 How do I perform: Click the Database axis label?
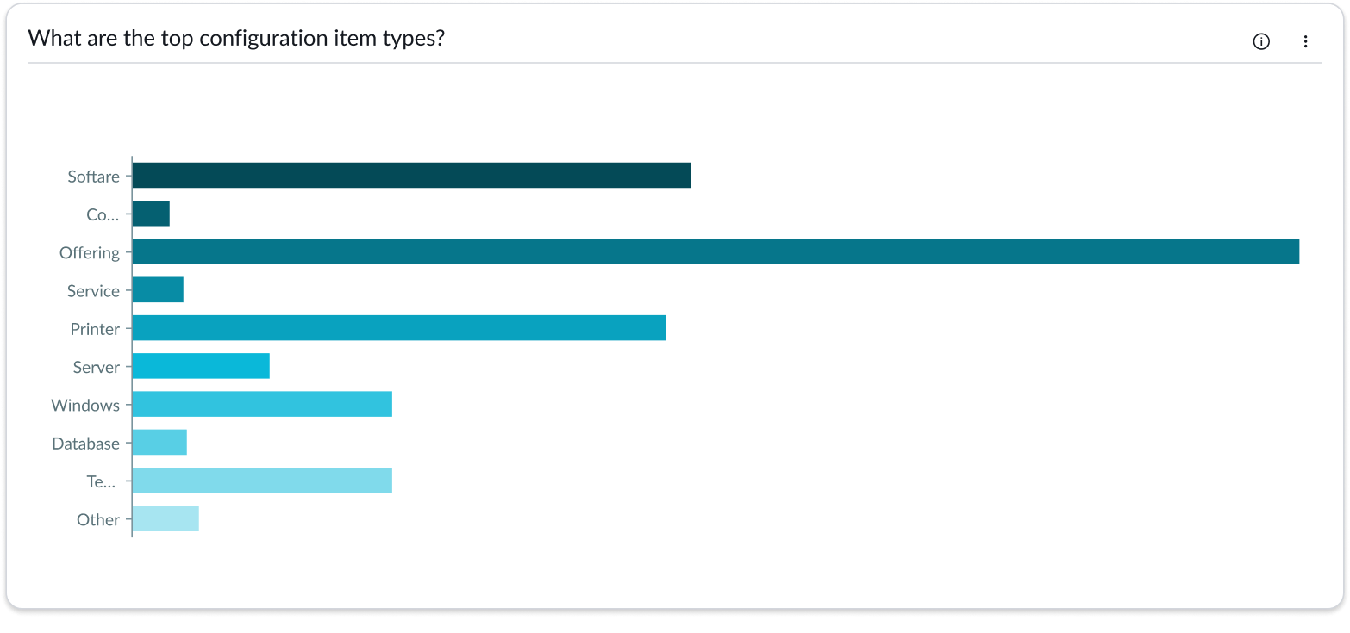(x=86, y=443)
